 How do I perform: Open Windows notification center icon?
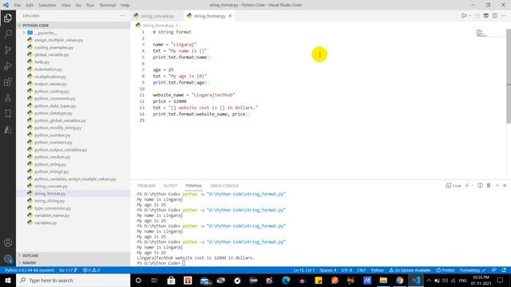click(501, 280)
